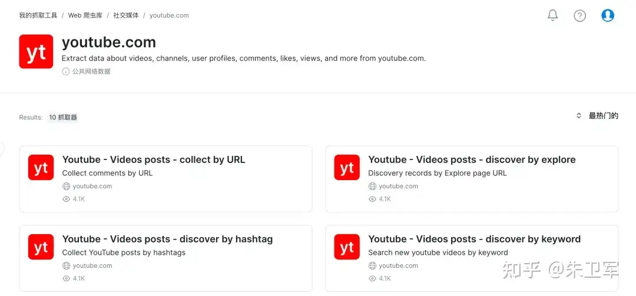Click 'Discovery records by Explore page URL' text

pyautogui.click(x=437, y=173)
